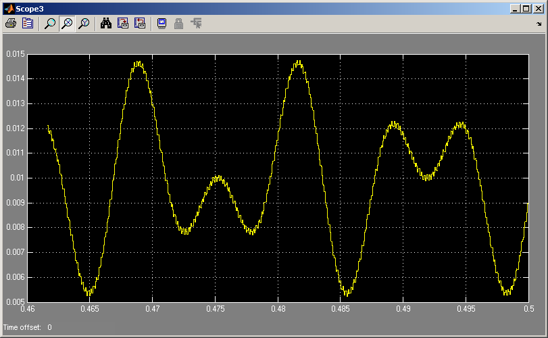The height and width of the screenshot is (338, 548).
Task: Restore the saved axes settings
Action: [140, 24]
